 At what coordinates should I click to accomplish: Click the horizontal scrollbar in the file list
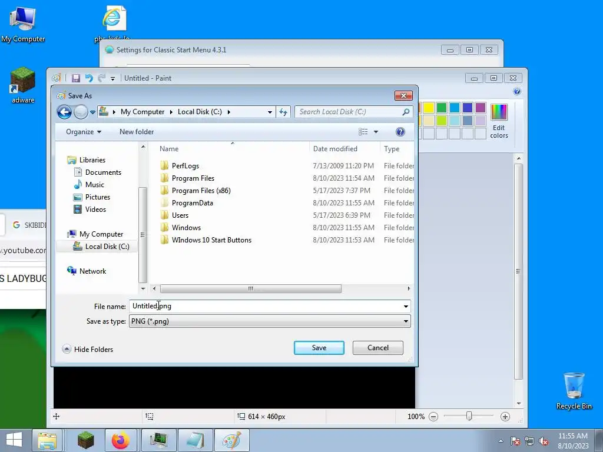[250, 288]
